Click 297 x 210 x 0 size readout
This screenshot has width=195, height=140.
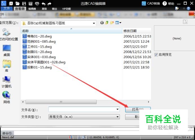tap(182, 137)
